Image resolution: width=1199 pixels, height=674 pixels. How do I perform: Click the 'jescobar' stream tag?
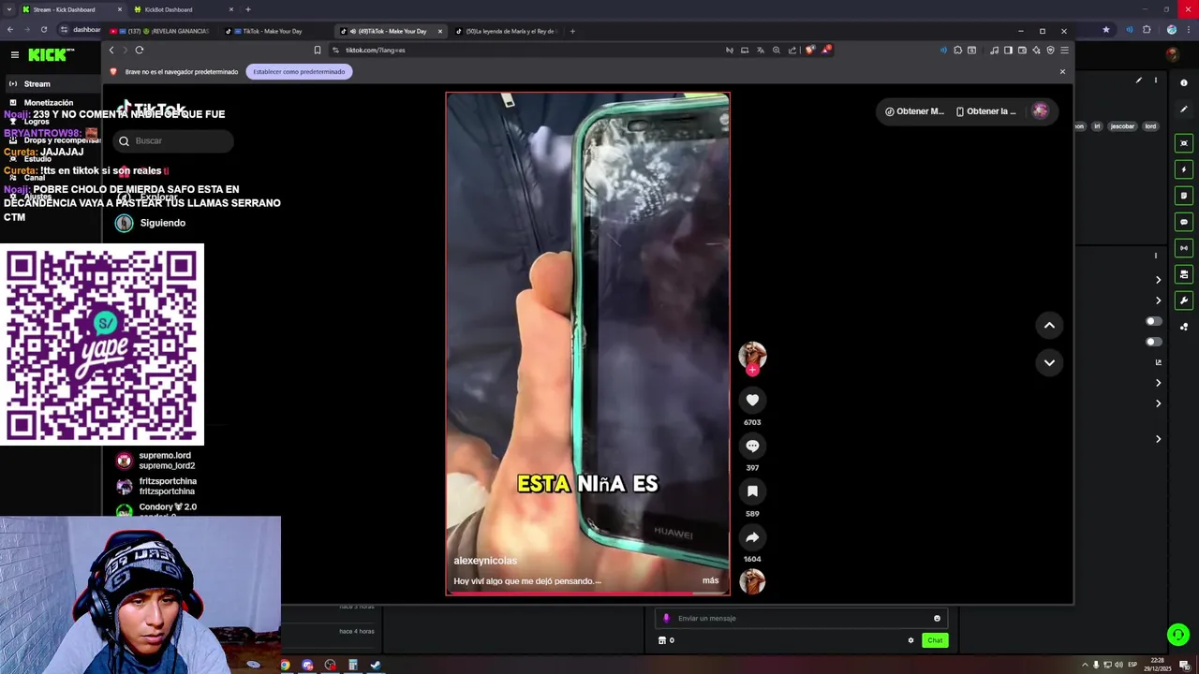coord(1122,126)
